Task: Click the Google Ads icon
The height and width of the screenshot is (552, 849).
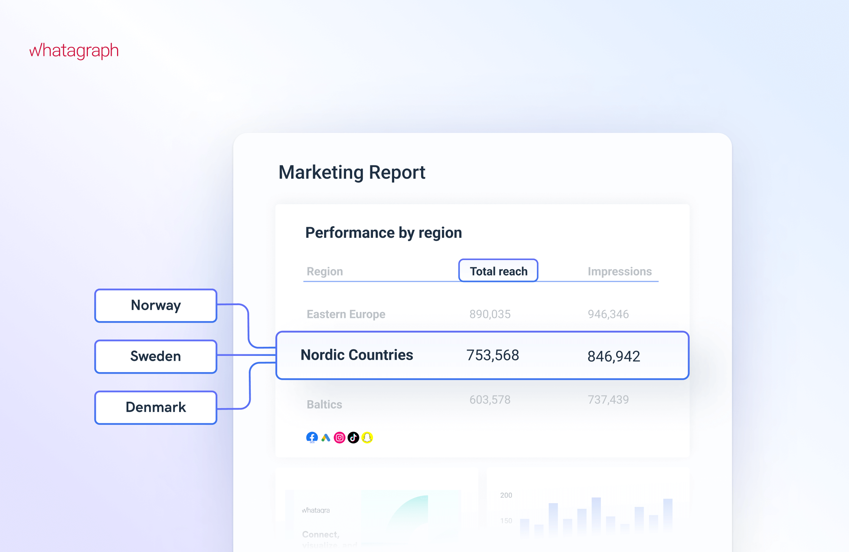Action: click(x=326, y=438)
